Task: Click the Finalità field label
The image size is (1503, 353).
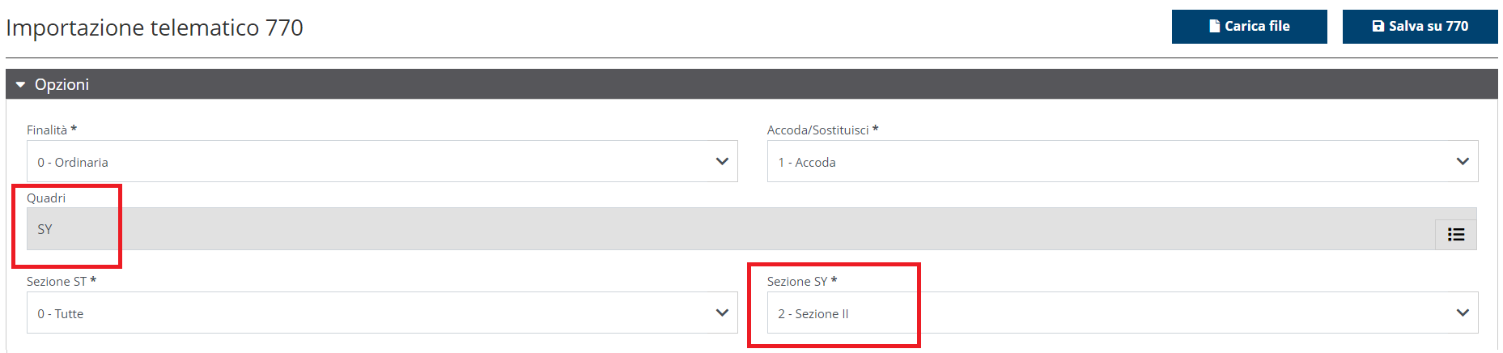Action: click(x=47, y=130)
